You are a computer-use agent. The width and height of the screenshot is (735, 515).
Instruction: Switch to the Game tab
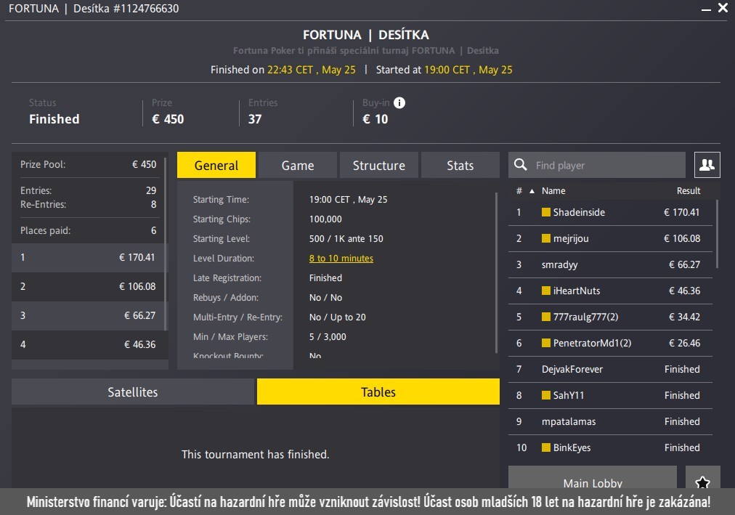[x=298, y=166]
